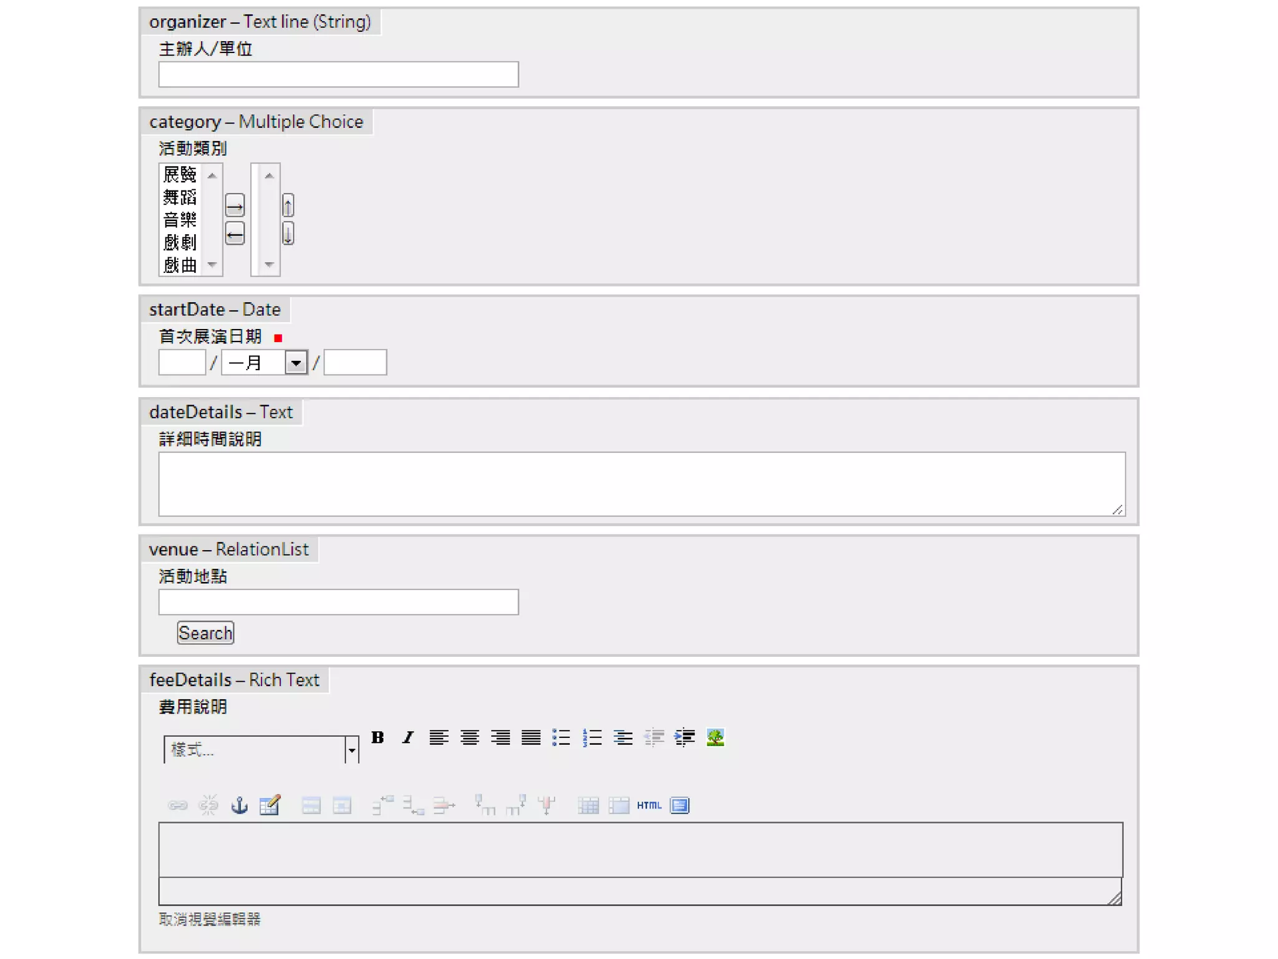The height and width of the screenshot is (959, 1278).
Task: Click into the 詳細時間說明 text area
Action: tap(641, 484)
